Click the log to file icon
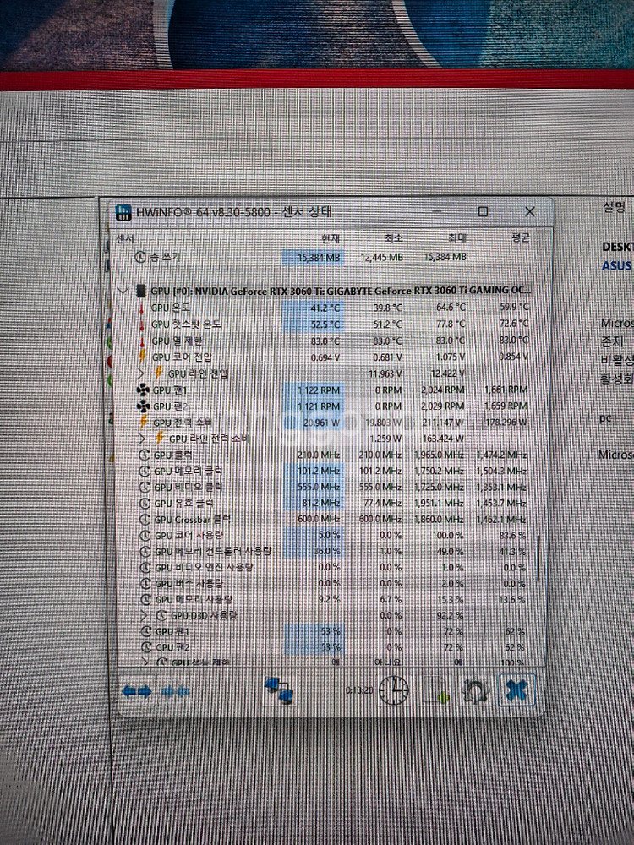The height and width of the screenshot is (845, 634). (435, 691)
